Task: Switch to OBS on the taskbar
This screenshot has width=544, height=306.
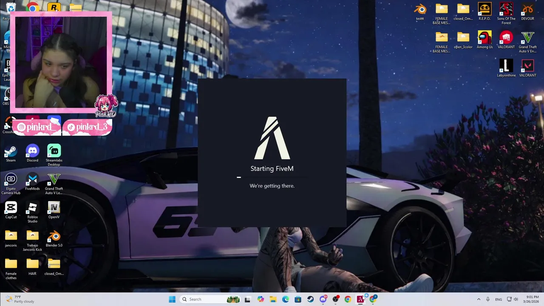Action: click(336, 299)
